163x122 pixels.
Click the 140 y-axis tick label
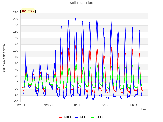16,38
